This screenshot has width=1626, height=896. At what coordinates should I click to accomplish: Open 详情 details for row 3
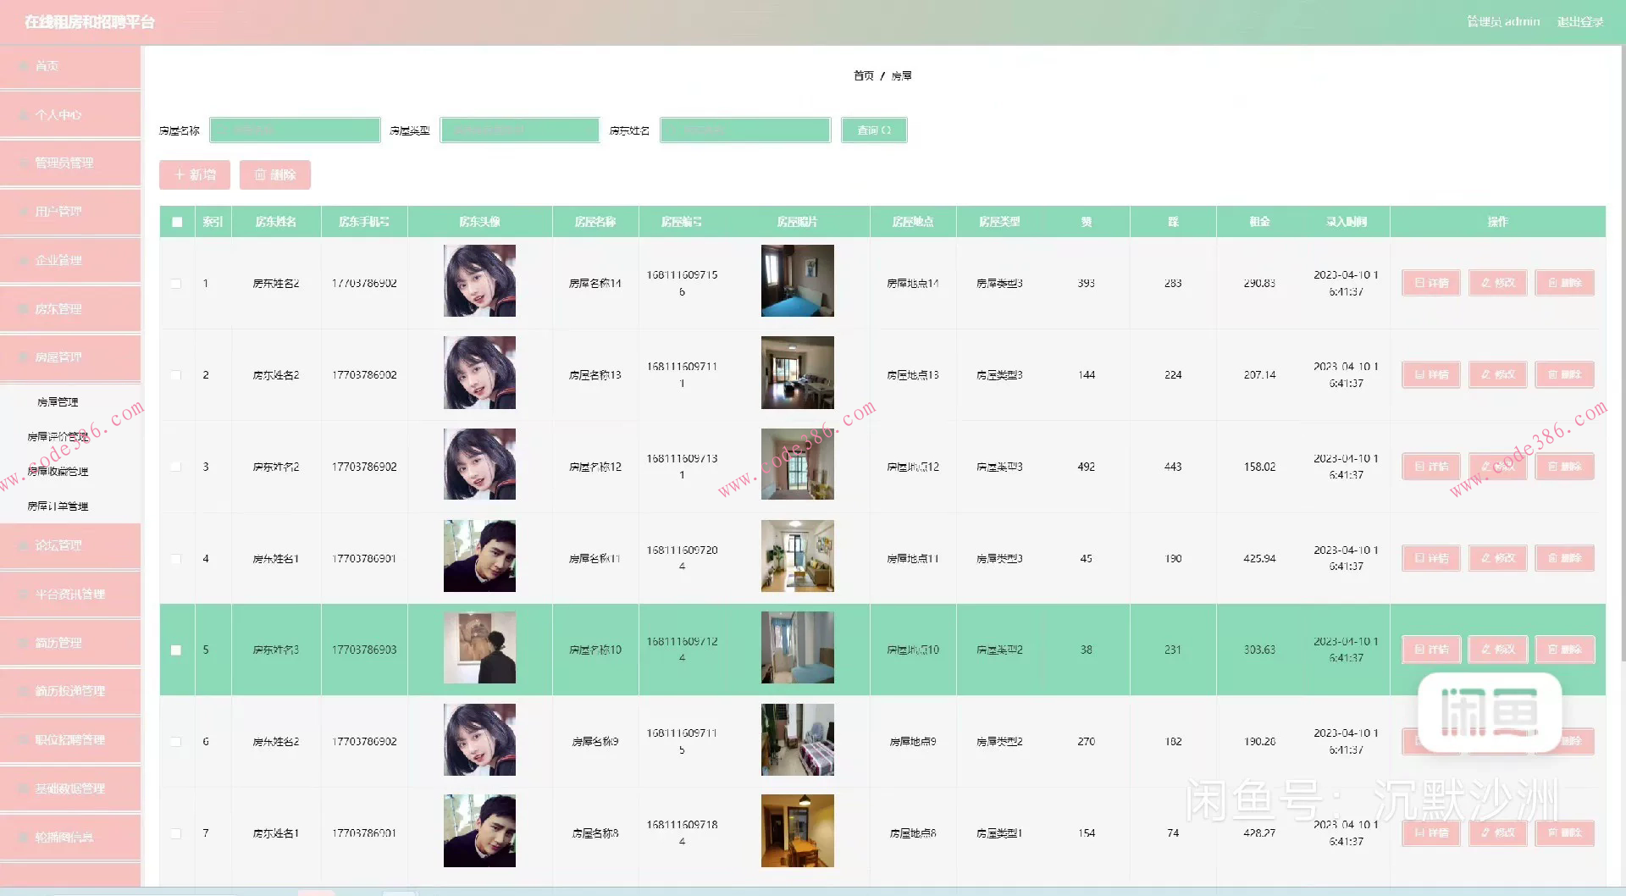coord(1430,467)
